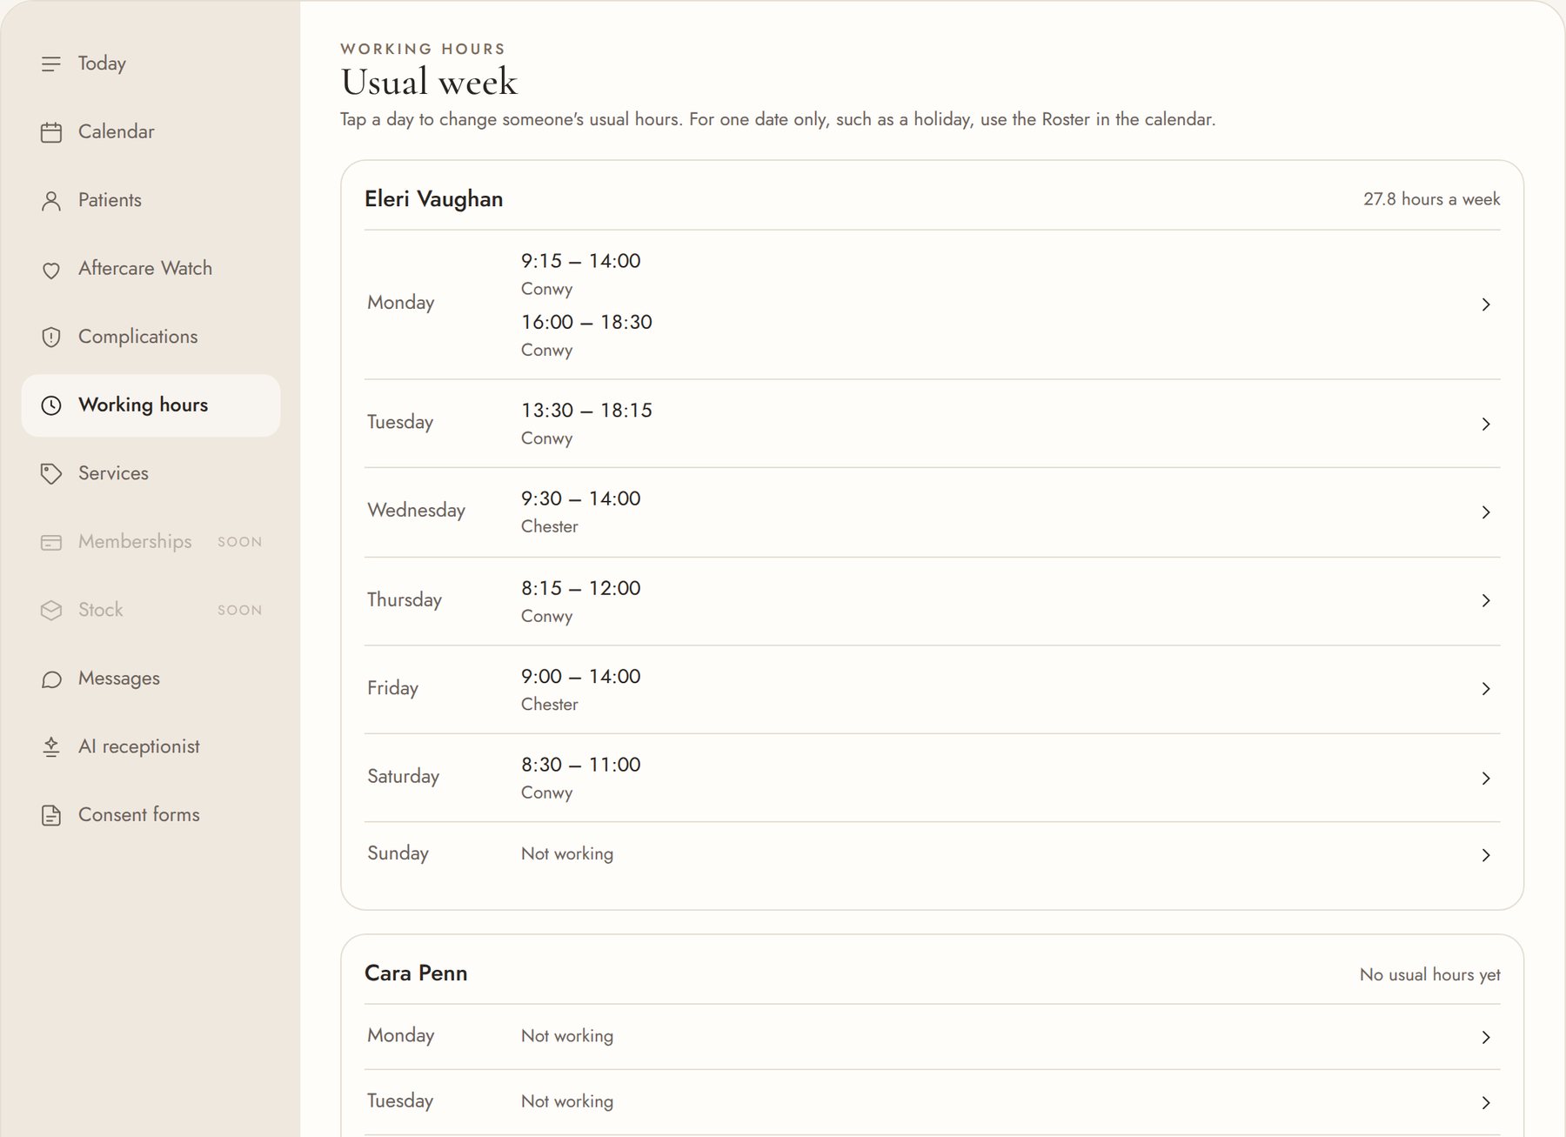Open Eleri Vaughan's Tuesday hours chevron
Image resolution: width=1566 pixels, height=1137 pixels.
click(x=1486, y=424)
